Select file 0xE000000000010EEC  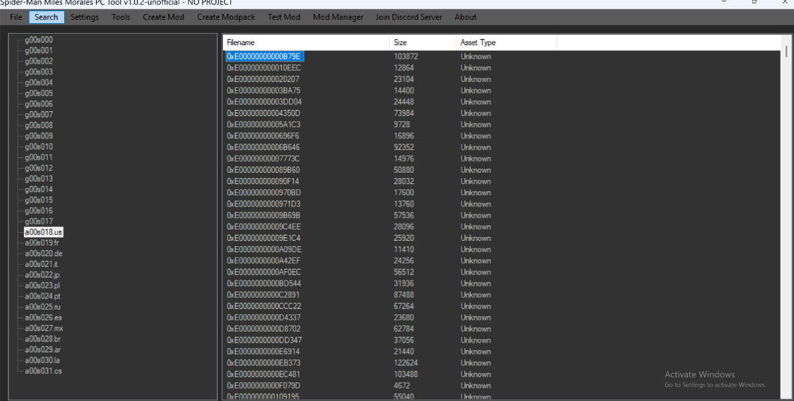tap(264, 68)
